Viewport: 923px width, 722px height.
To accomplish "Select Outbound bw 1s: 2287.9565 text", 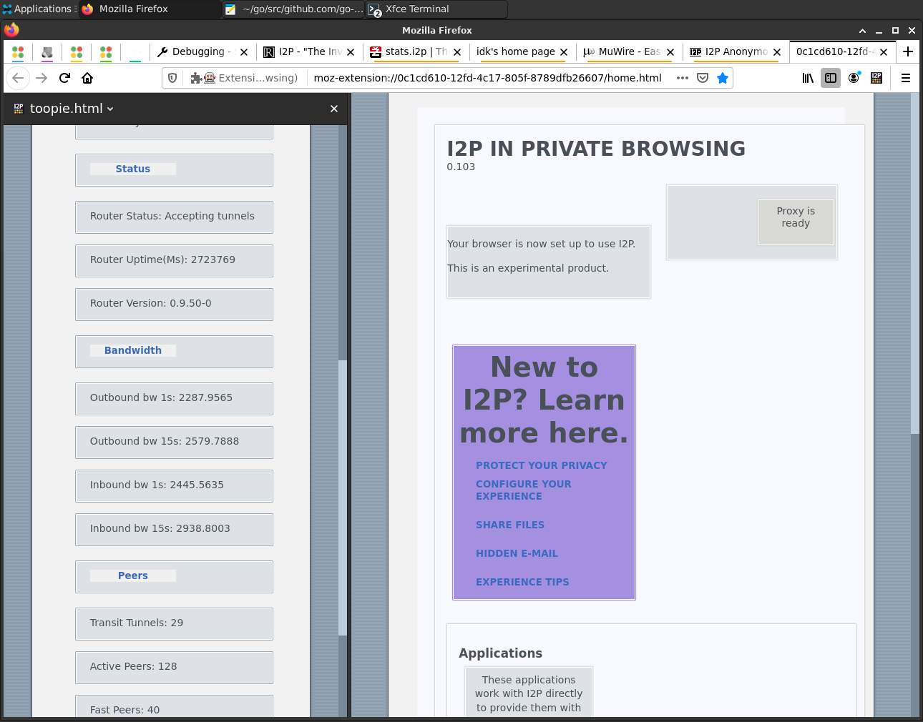I will (161, 397).
